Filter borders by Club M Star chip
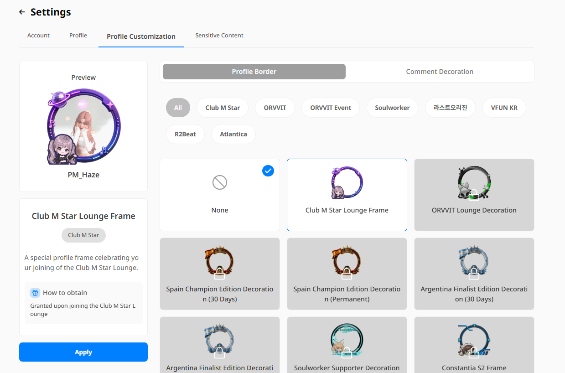565x373 pixels. 223,108
